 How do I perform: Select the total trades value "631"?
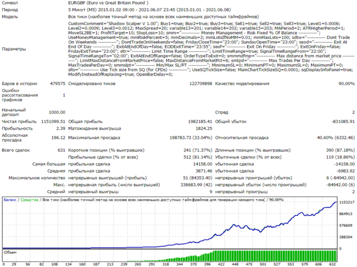pyautogui.click(x=61, y=150)
